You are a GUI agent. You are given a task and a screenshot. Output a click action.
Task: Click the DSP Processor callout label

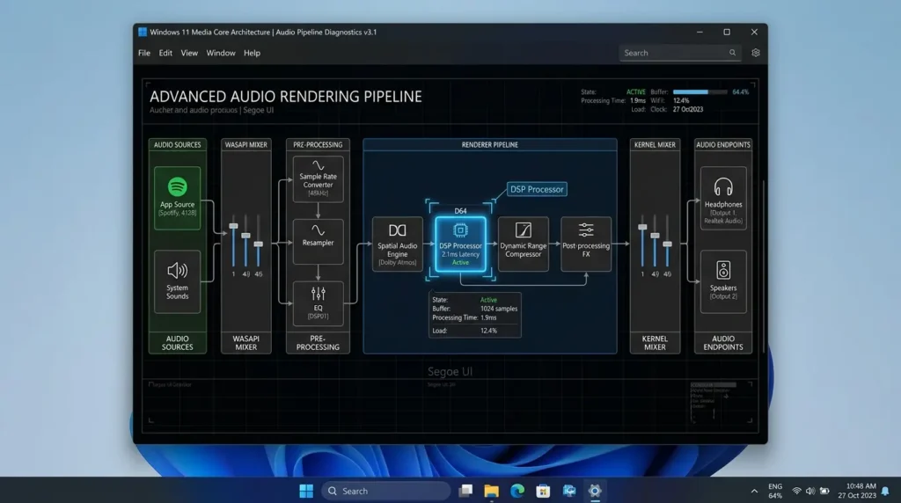coord(537,189)
